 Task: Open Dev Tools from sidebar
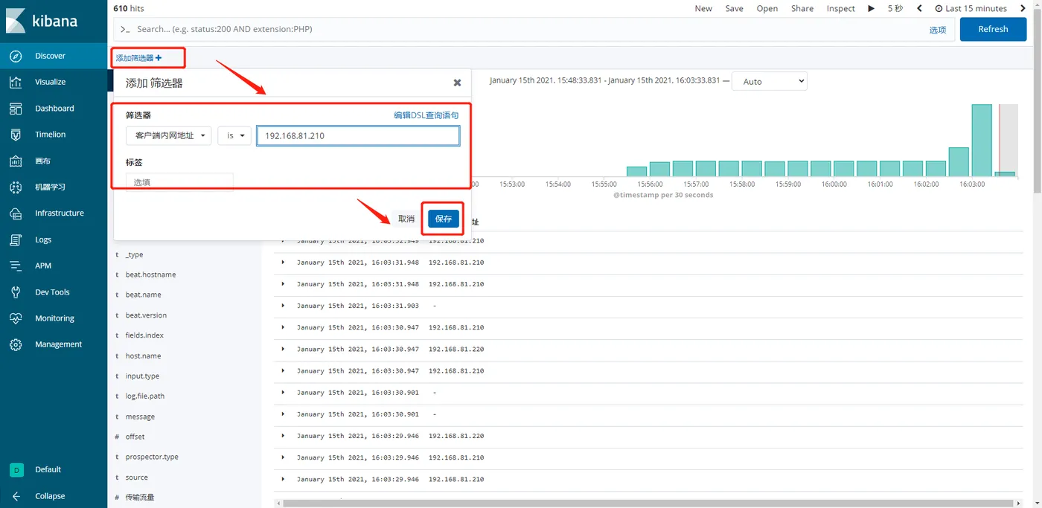coord(54,292)
